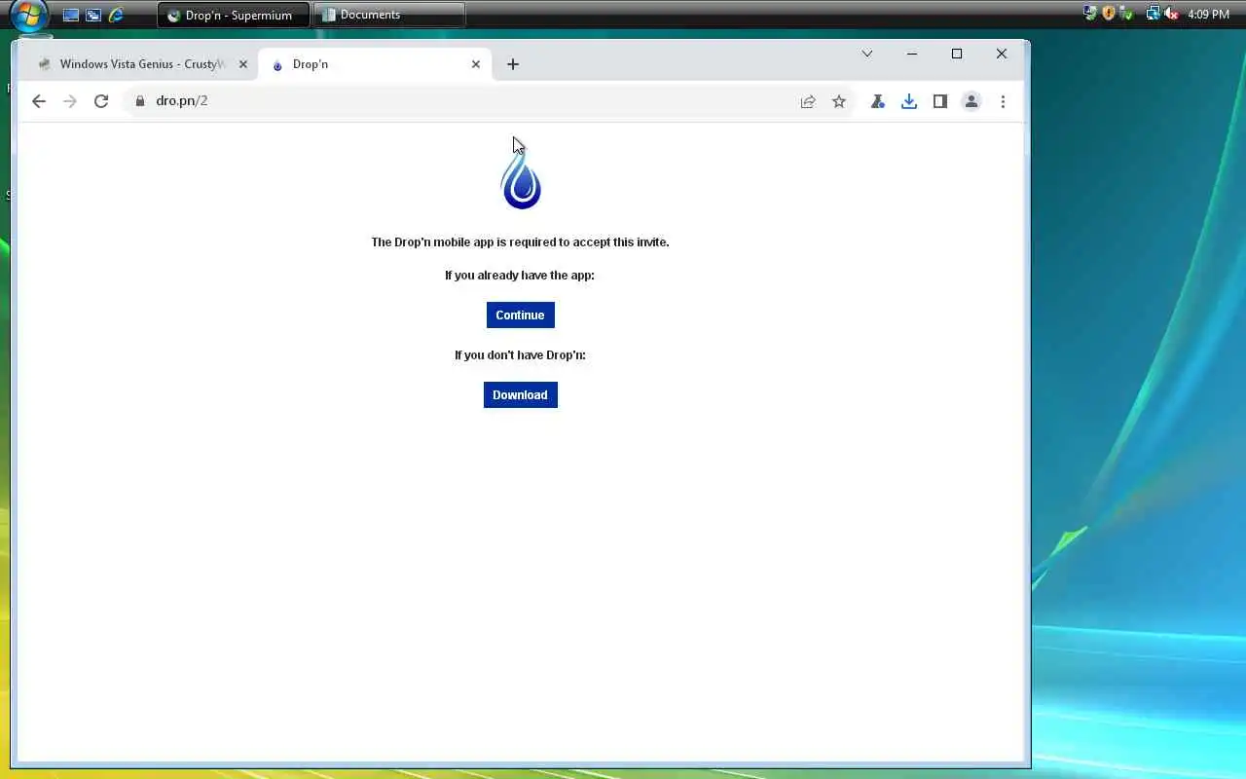1246x779 pixels.
Task: Click "If you already have the app:" text
Action: (520, 276)
